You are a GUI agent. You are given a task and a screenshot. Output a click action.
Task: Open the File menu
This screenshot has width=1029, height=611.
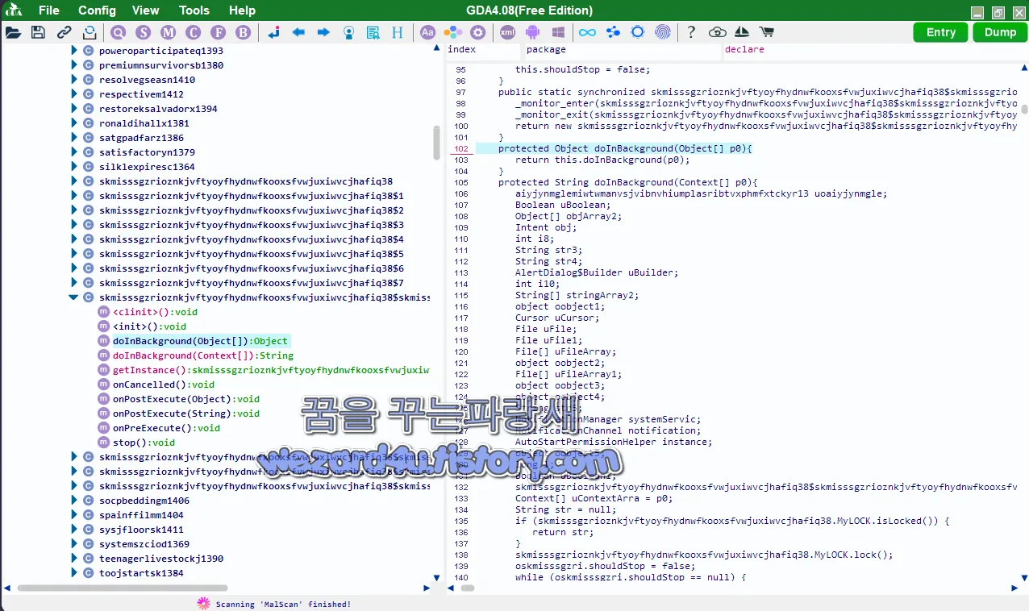[49, 10]
